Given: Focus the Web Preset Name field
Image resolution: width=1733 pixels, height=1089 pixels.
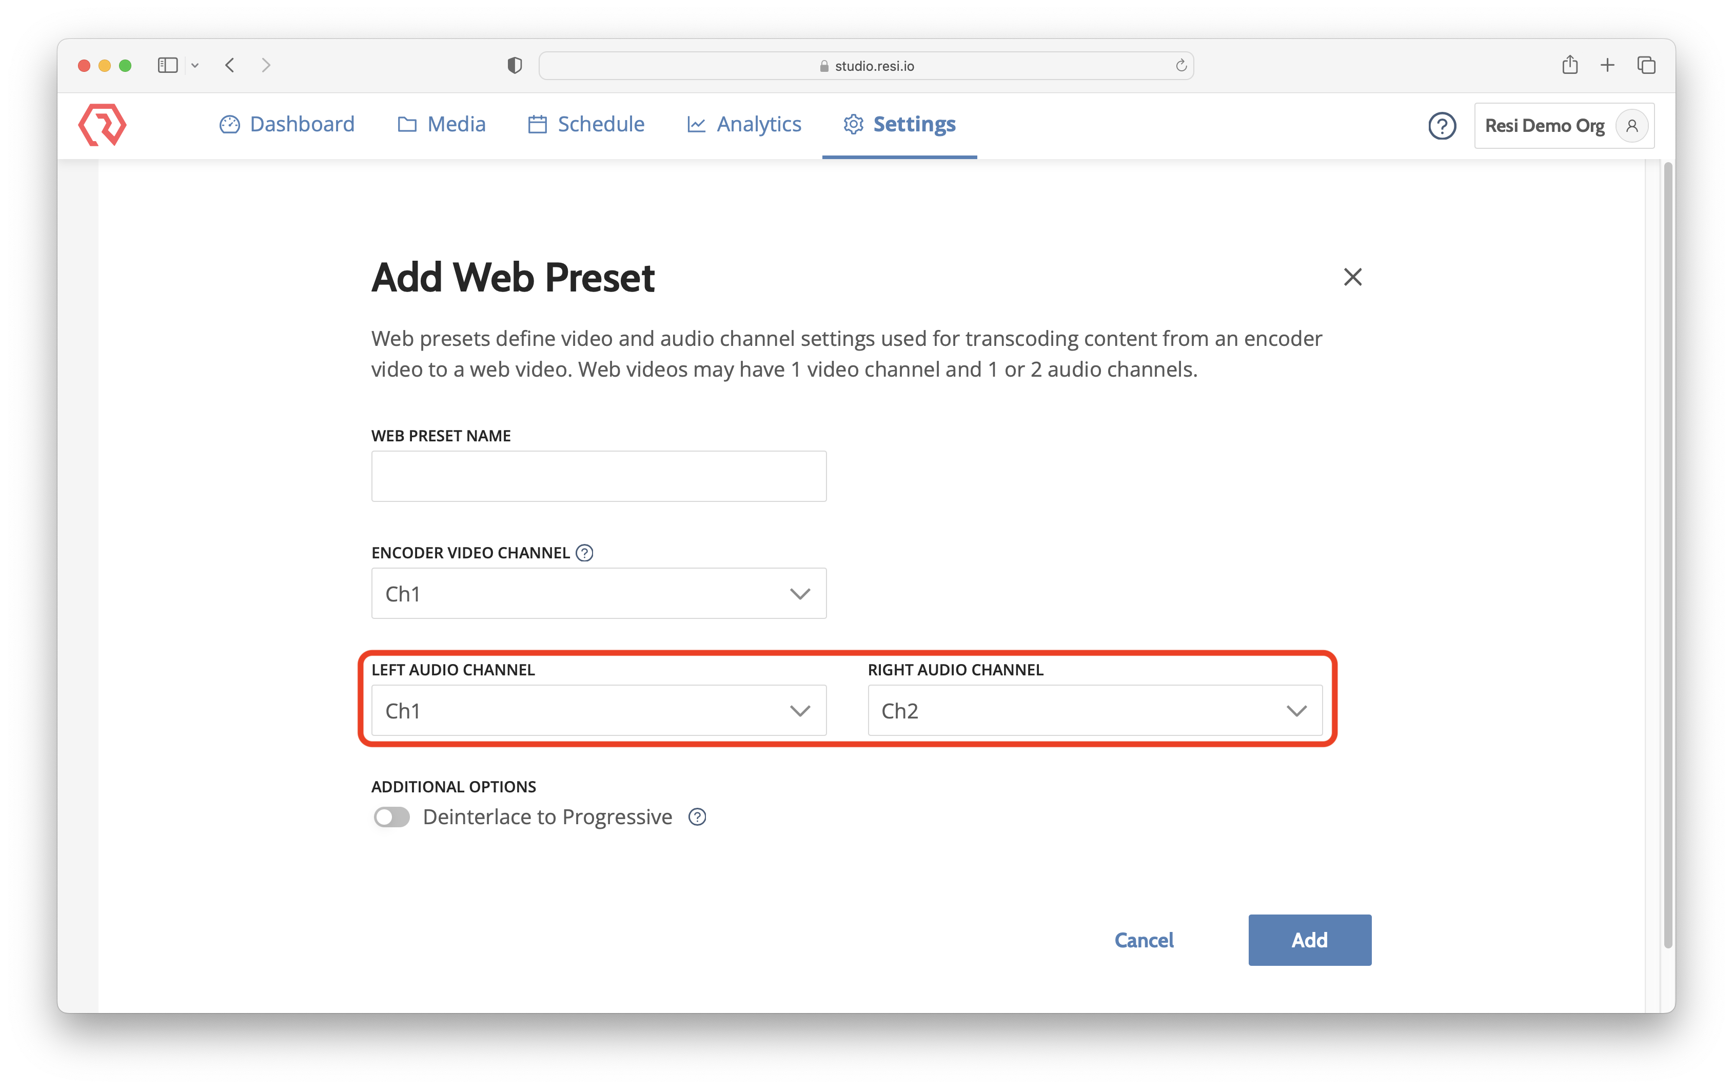Looking at the screenshot, I should click(x=598, y=476).
